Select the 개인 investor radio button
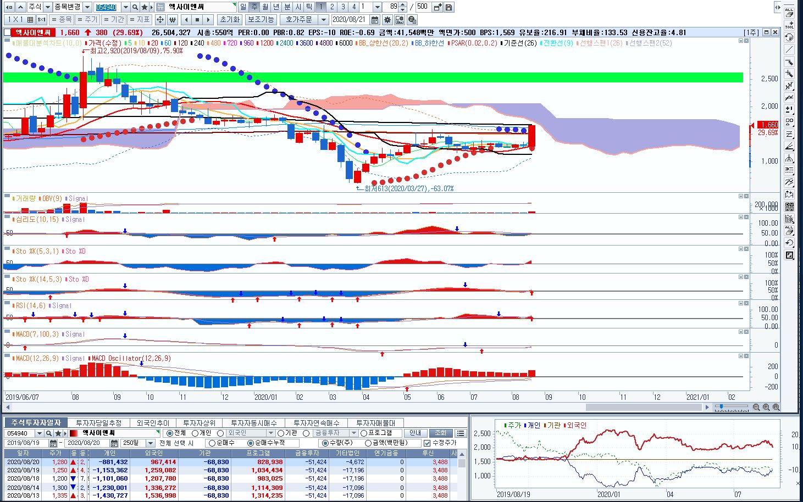The width and height of the screenshot is (803, 502). pyautogui.click(x=195, y=433)
